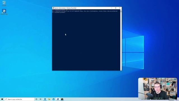Open the Windows Start menu
The image size is (179, 101).
click(x=2, y=99)
